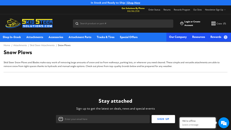Open the Tracks & Tires menu
This screenshot has height=130, width=231.
[x=105, y=37]
